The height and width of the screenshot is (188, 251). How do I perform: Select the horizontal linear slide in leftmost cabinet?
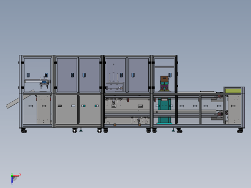coord(37,81)
